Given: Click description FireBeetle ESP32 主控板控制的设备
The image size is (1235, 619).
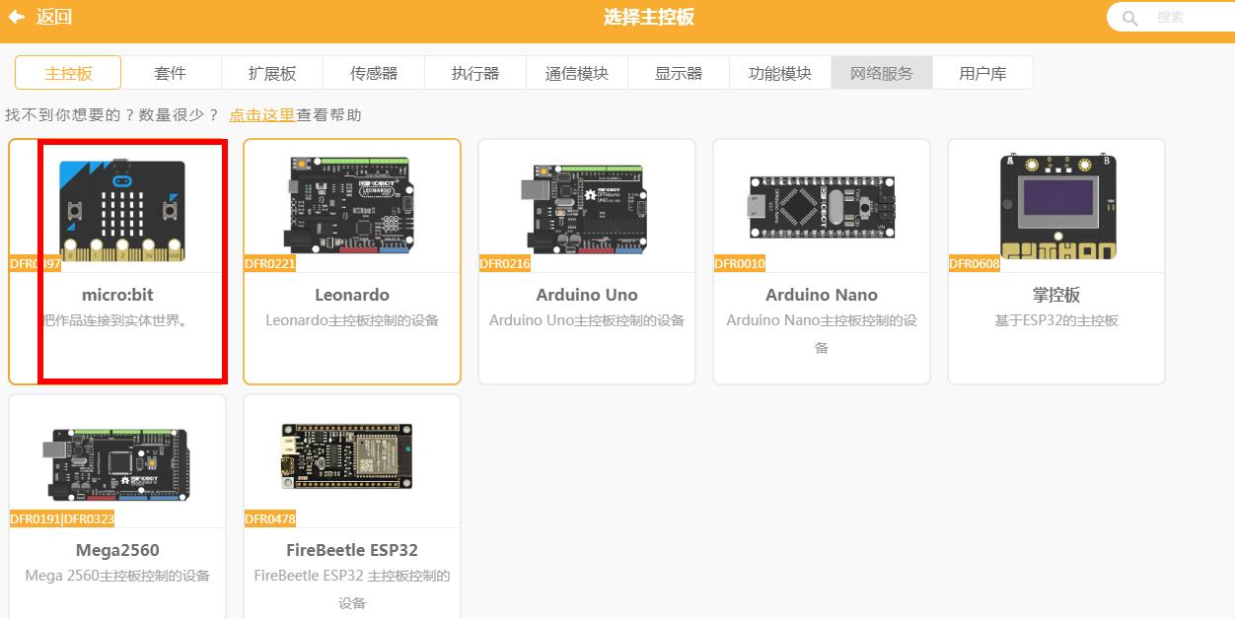Looking at the screenshot, I should click(352, 589).
